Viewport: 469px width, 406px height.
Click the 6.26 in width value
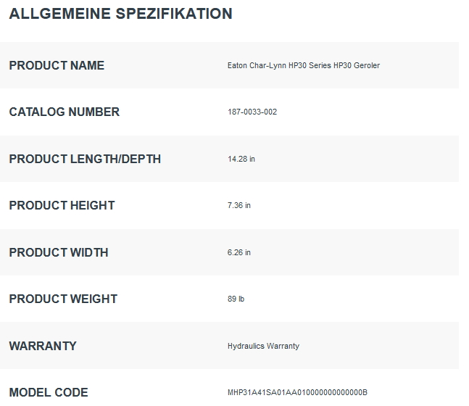pos(239,252)
